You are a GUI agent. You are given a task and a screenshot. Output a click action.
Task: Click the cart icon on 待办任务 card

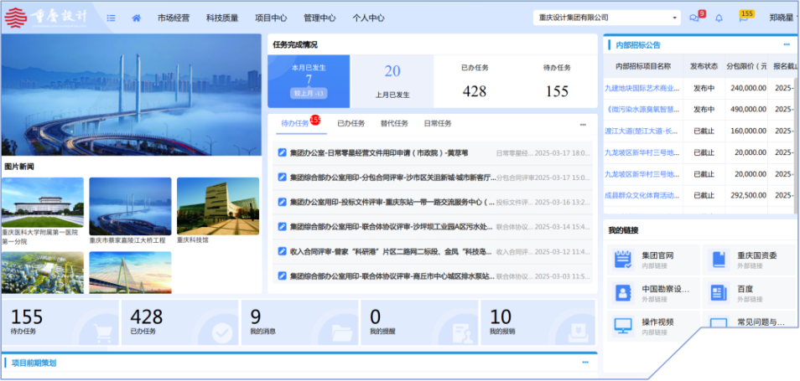102,333
